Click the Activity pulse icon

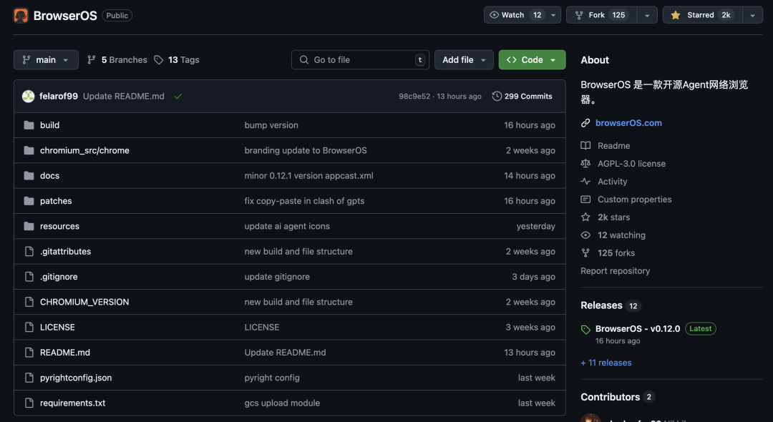coord(585,181)
